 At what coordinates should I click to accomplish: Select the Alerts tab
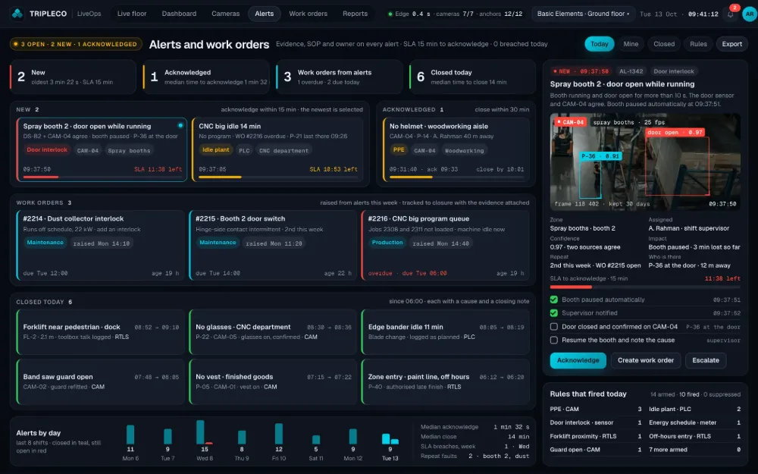pos(264,14)
